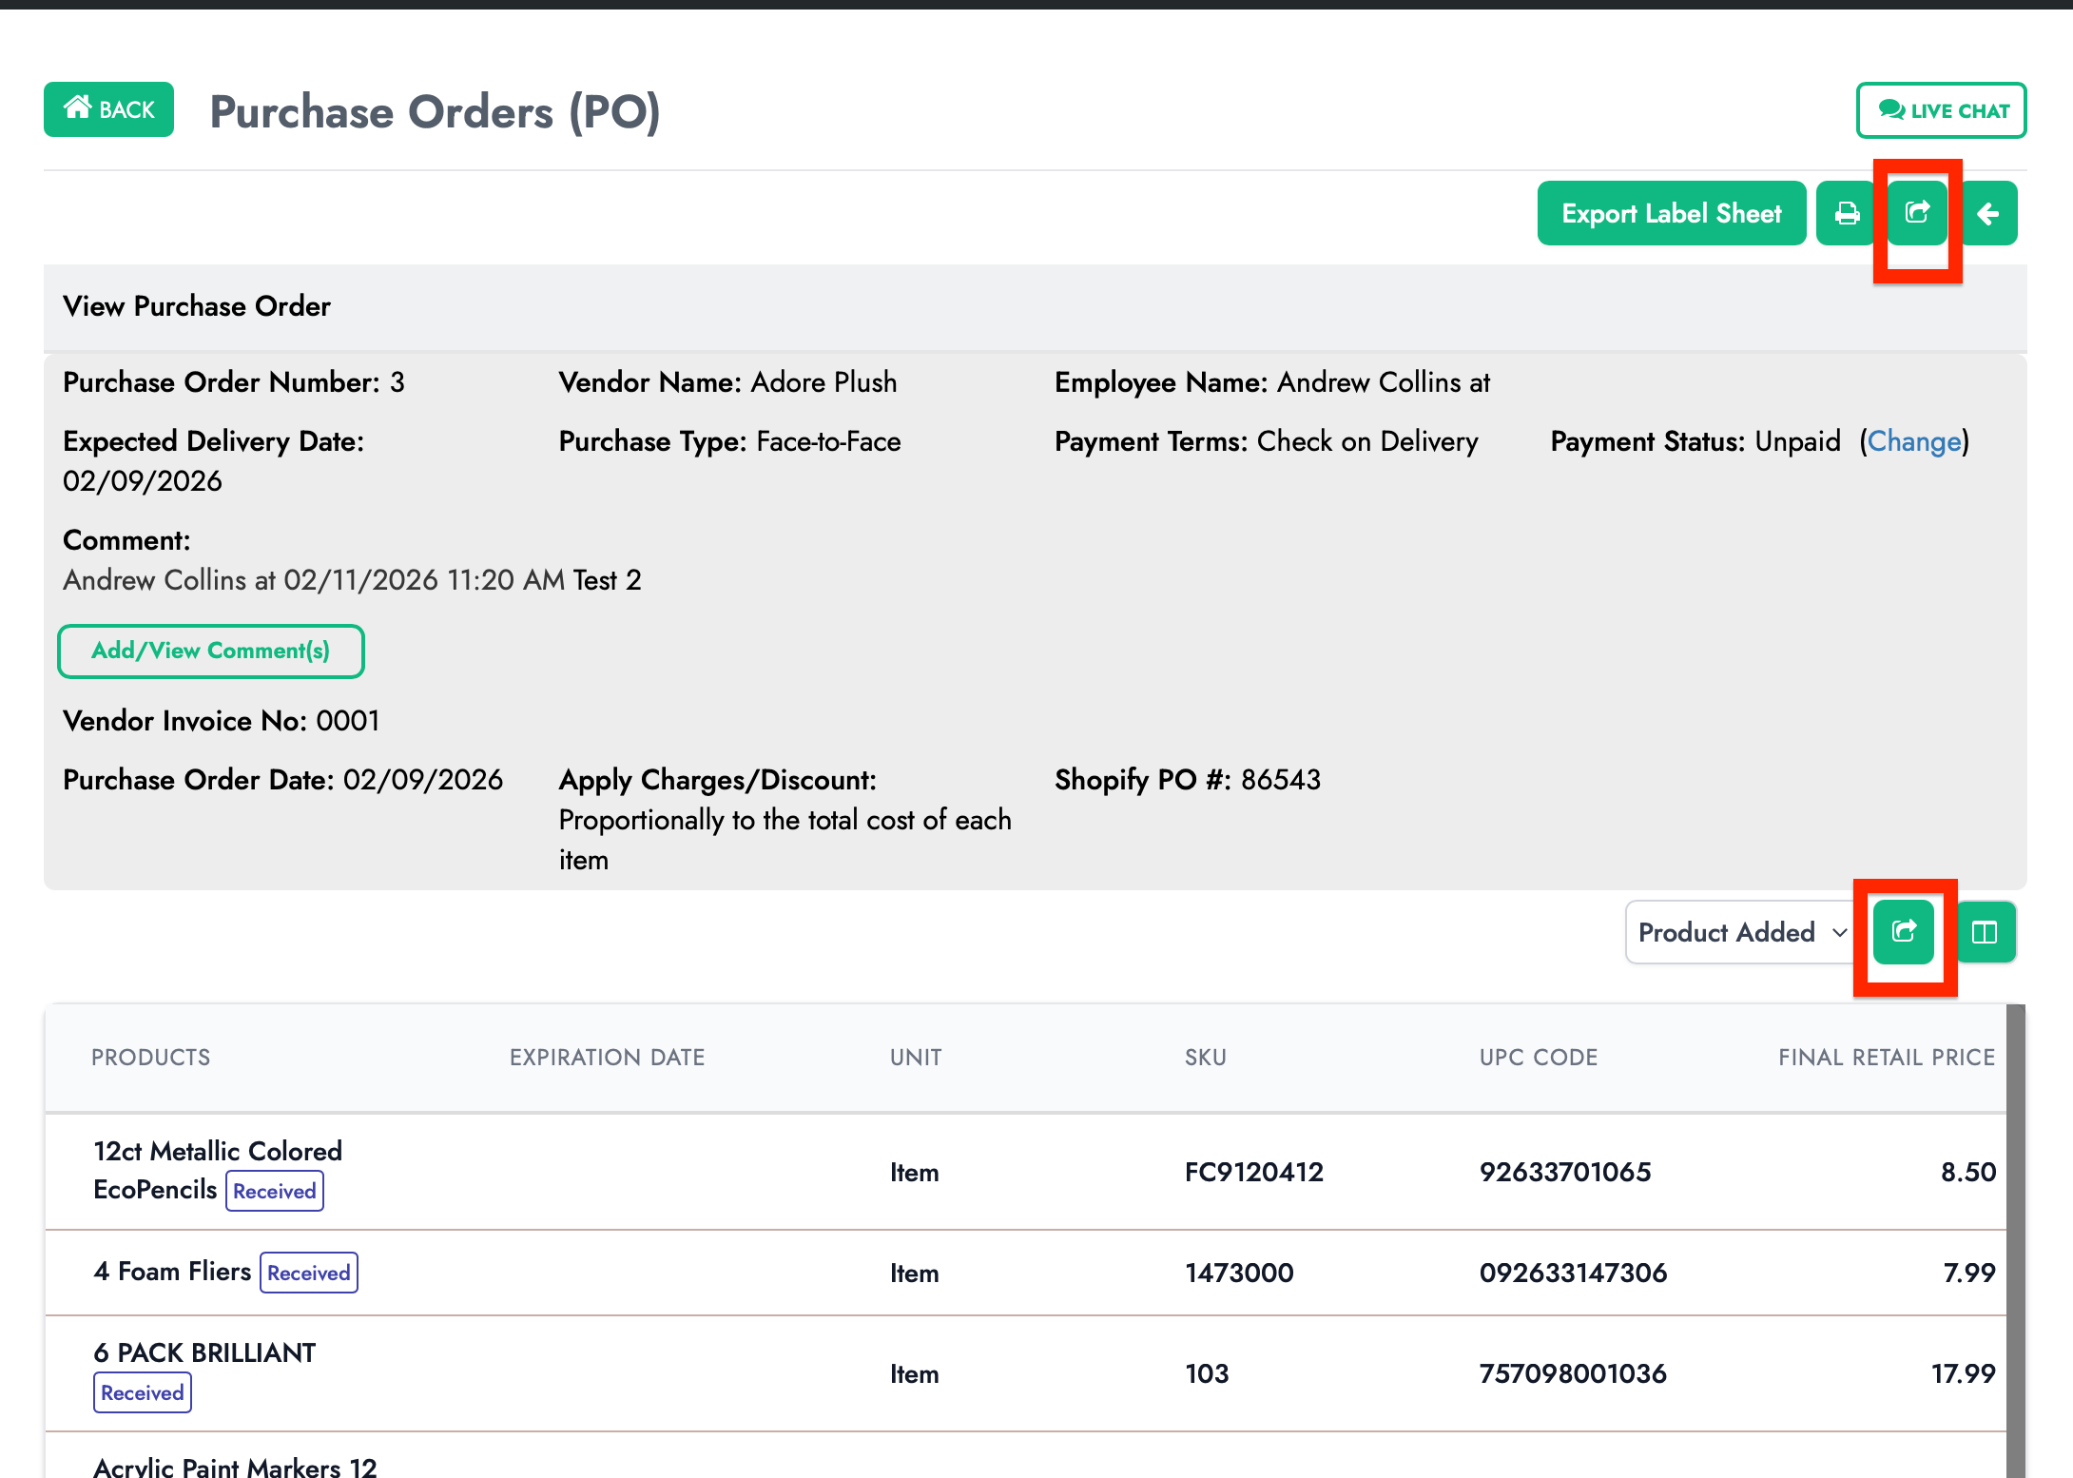Image resolution: width=2073 pixels, height=1478 pixels.
Task: Click the products table export icon
Action: pos(1903,932)
